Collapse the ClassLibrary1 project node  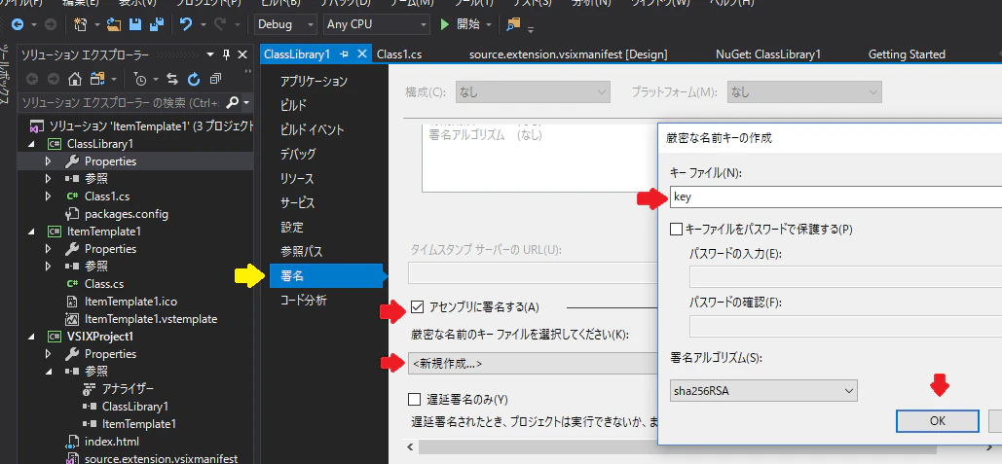pos(32,144)
